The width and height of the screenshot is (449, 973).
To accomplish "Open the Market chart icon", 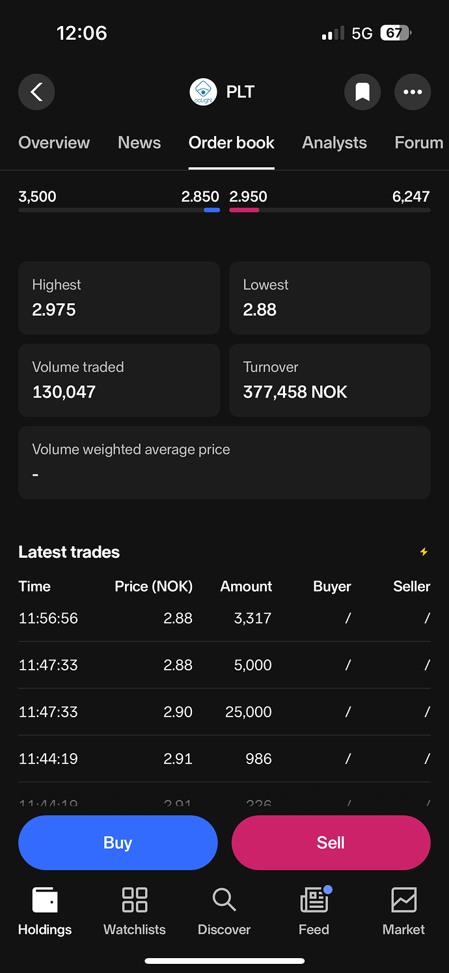I will click(403, 912).
